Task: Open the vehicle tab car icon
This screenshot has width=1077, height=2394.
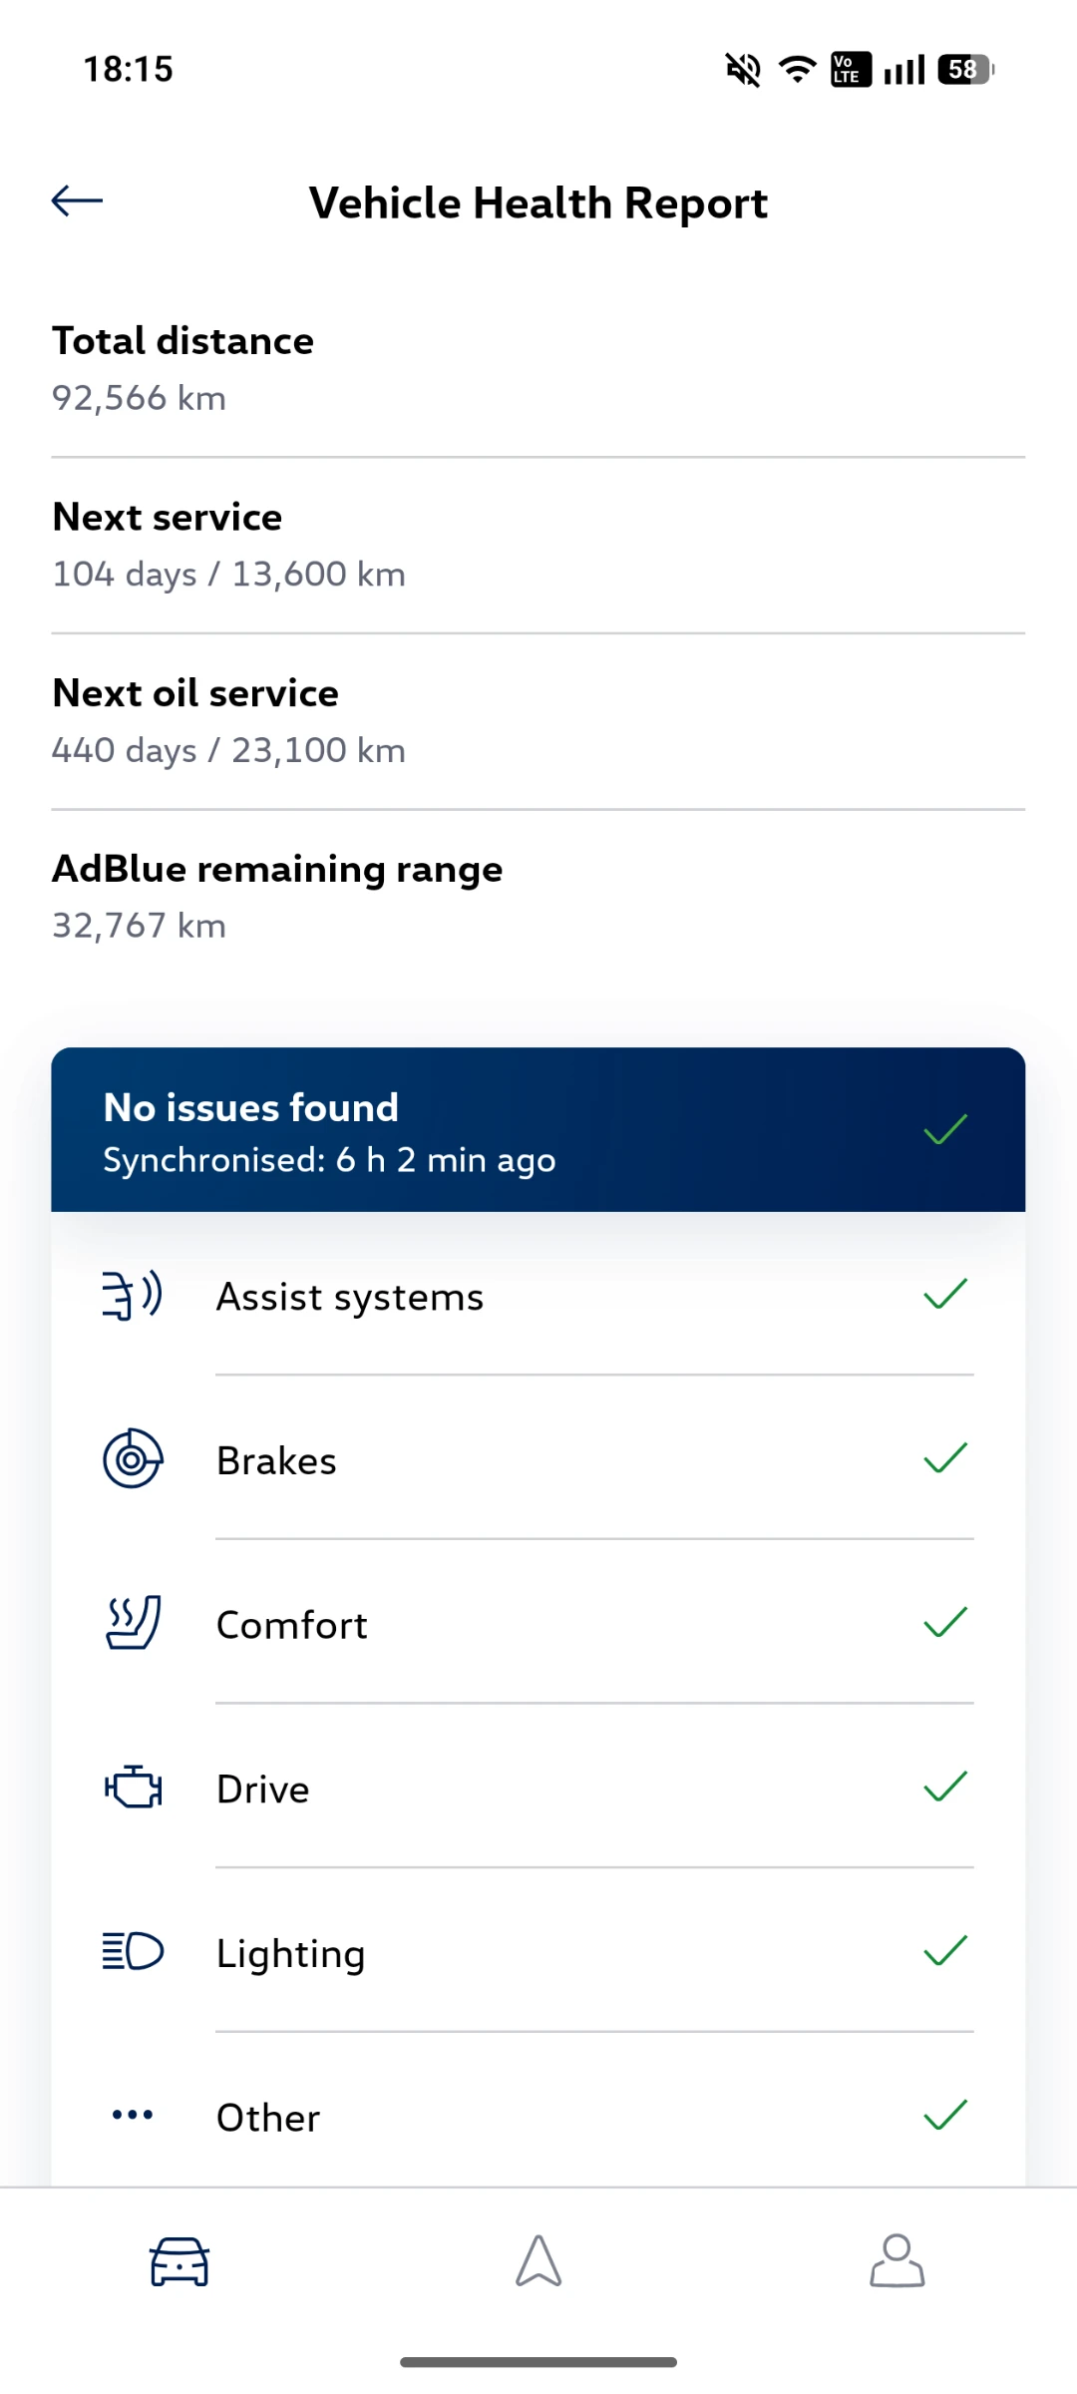Action: click(x=179, y=2260)
